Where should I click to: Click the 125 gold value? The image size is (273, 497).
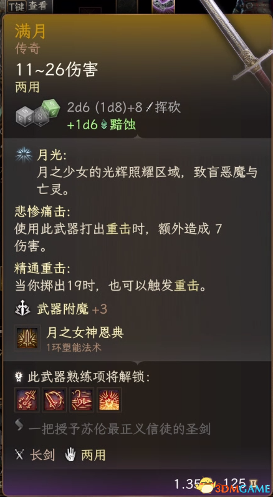coord(235,484)
